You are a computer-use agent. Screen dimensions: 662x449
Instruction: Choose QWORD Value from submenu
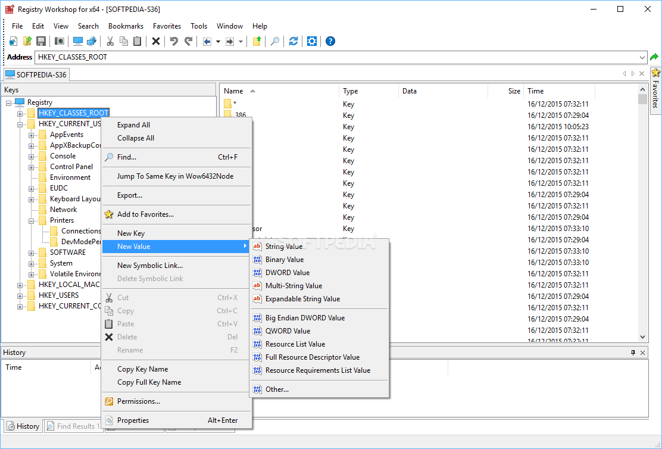[x=320, y=330]
